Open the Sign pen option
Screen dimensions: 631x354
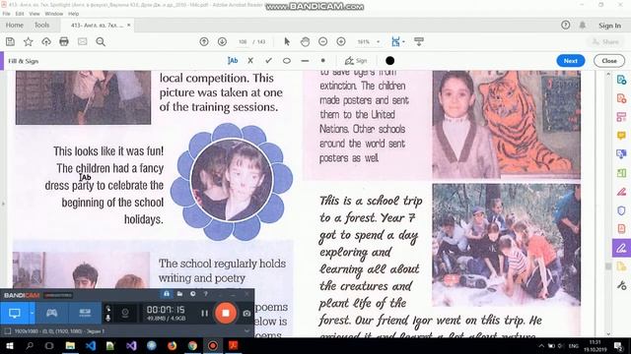[356, 61]
